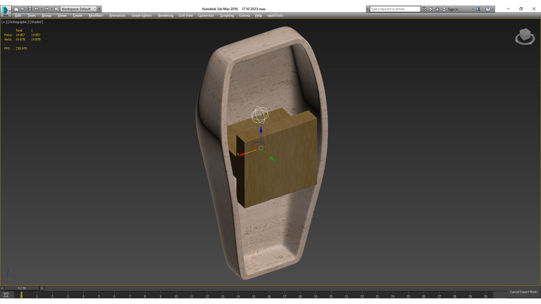This screenshot has height=304, width=541.
Task: Click the 0 / 30 time slider handle
Action: click(22, 288)
